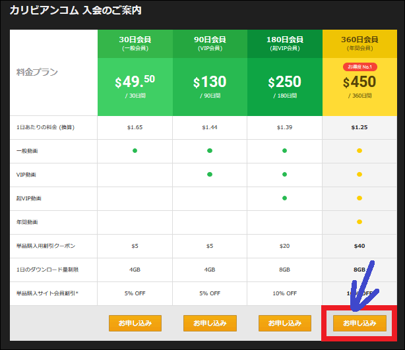The image size is (405, 350).
Task: Apply for the 360日会員 plan with its お申し込み button
Action: tap(359, 323)
